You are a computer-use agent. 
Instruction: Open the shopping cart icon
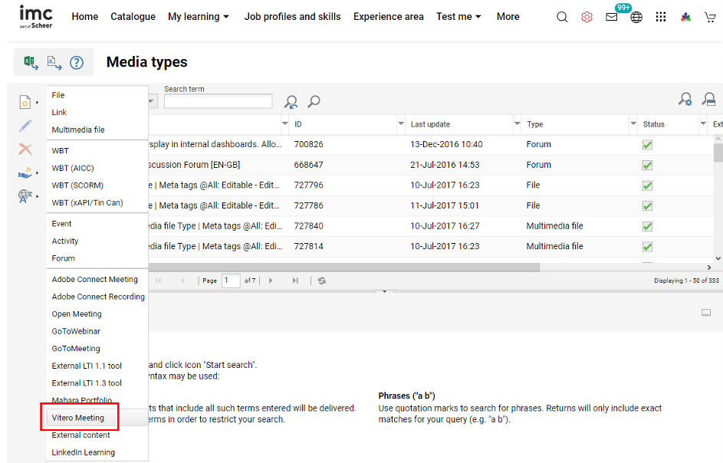click(x=709, y=17)
